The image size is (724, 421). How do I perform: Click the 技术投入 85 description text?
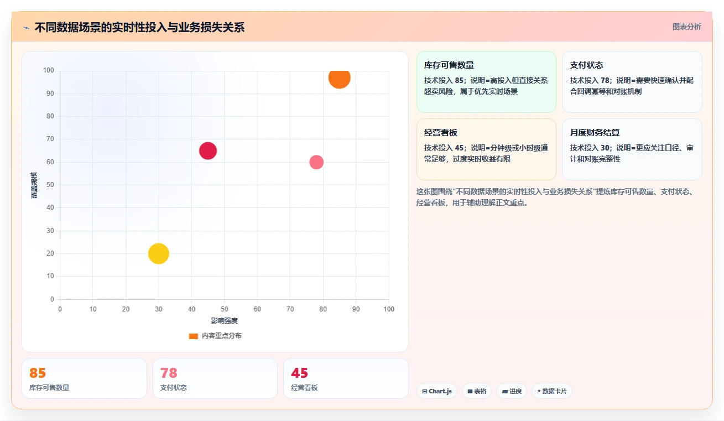pos(486,86)
